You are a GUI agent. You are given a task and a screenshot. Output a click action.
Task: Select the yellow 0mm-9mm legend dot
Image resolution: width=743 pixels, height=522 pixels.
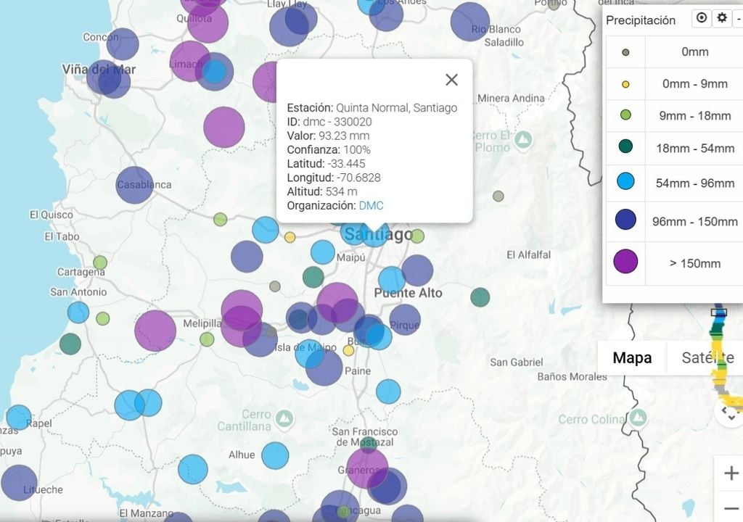625,84
